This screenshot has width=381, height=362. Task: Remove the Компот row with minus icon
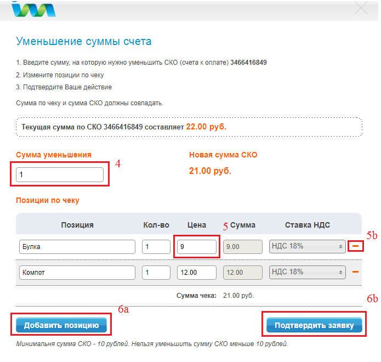click(x=355, y=272)
